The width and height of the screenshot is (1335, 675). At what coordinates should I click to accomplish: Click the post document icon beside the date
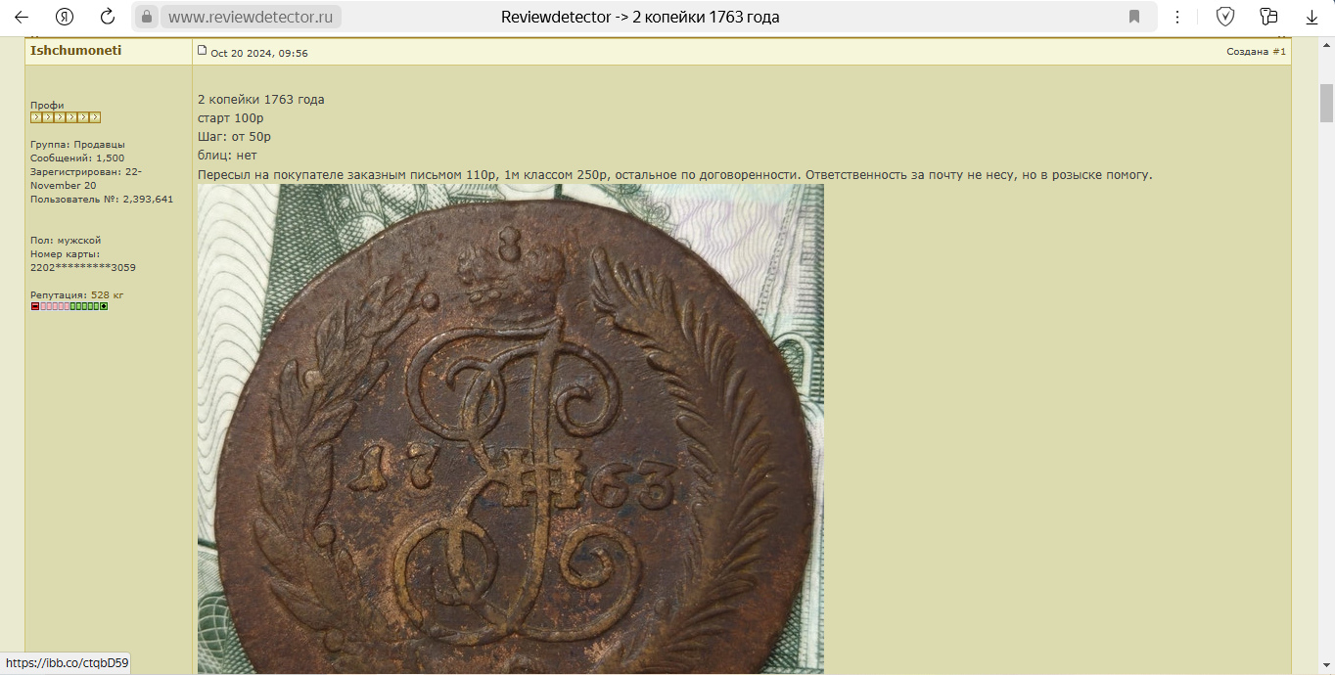(x=203, y=50)
